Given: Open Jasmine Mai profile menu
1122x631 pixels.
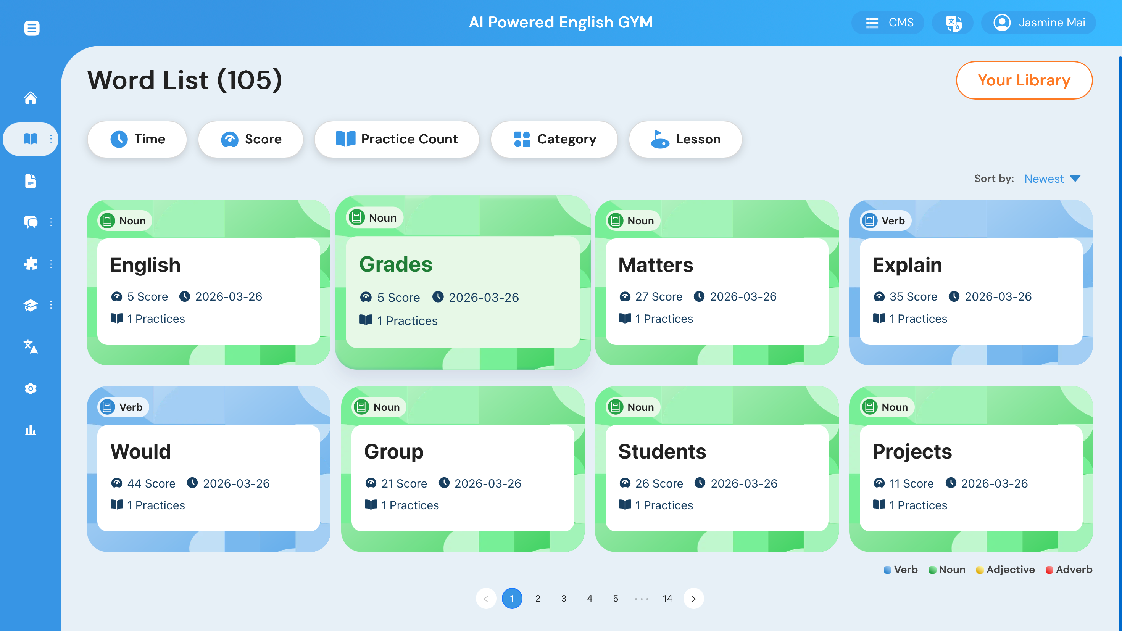Looking at the screenshot, I should [1038, 23].
